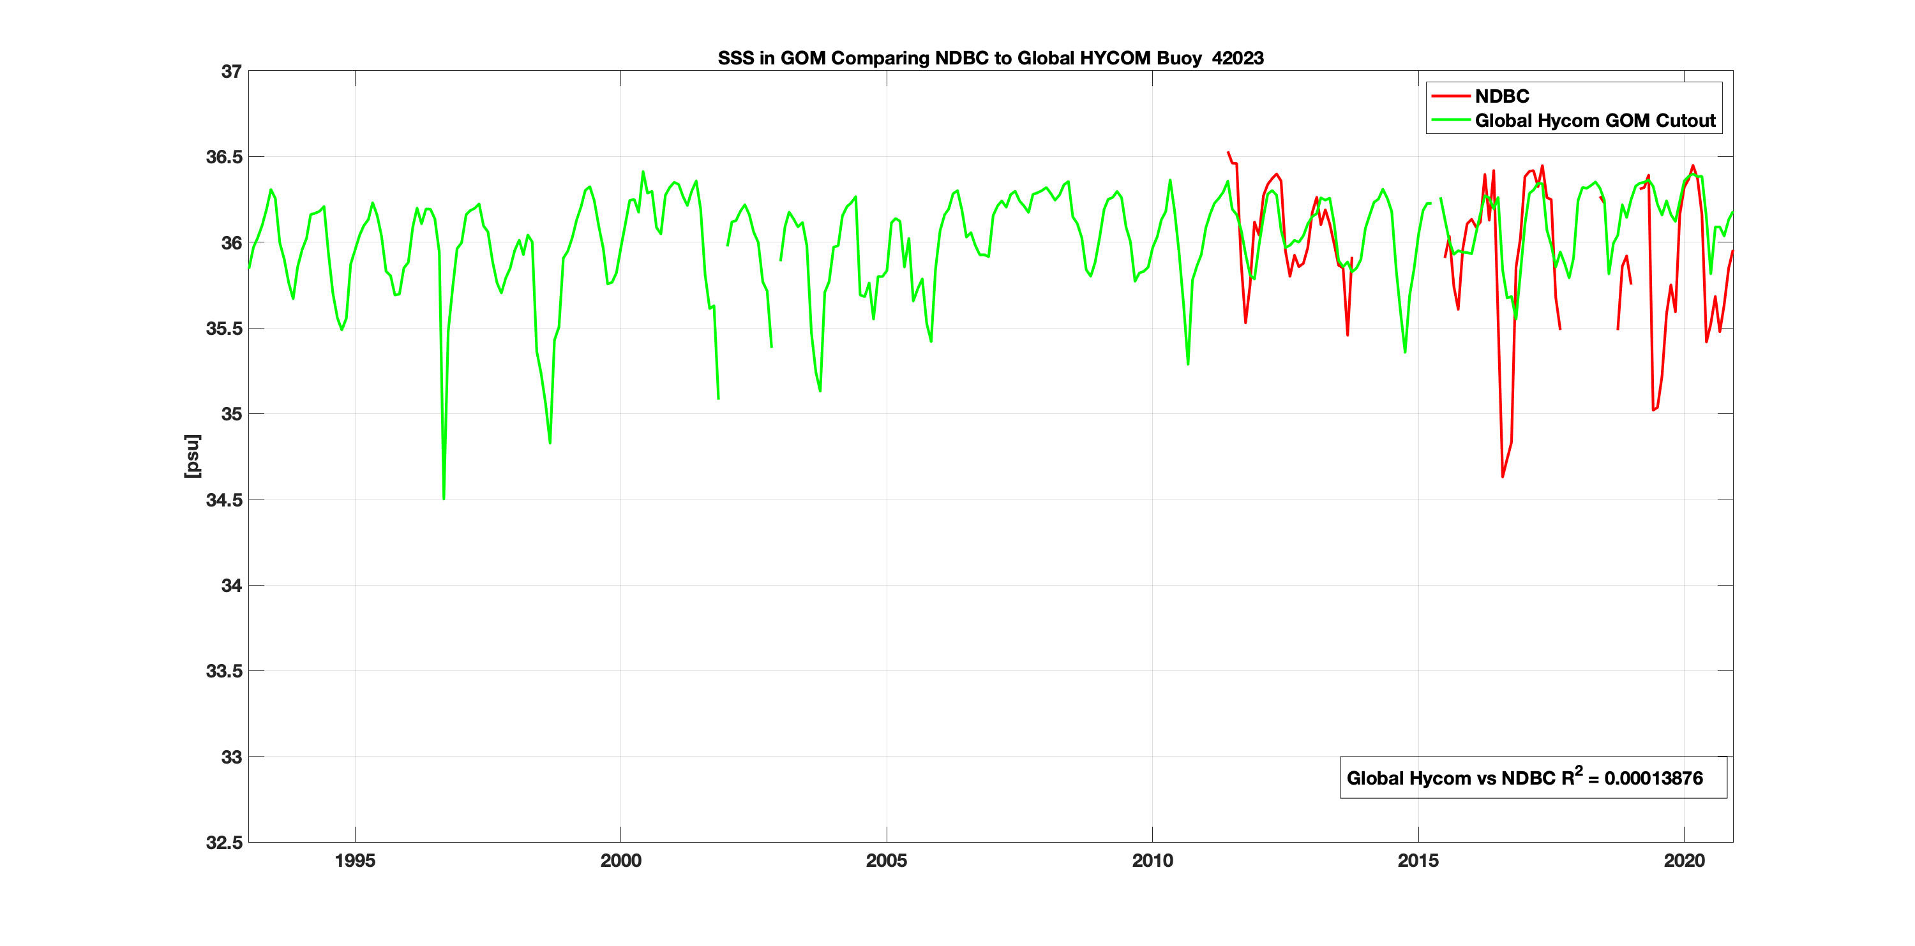Click the 2010 x-axis tick label

point(1152,861)
